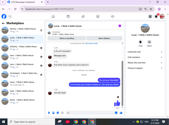
Task: Open the Reels video icon
Action: coord(68,16)
